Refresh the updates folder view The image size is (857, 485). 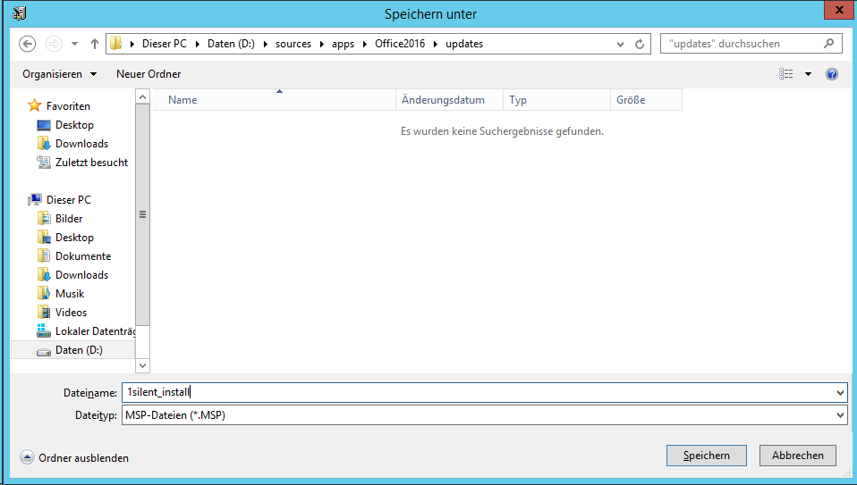point(640,44)
